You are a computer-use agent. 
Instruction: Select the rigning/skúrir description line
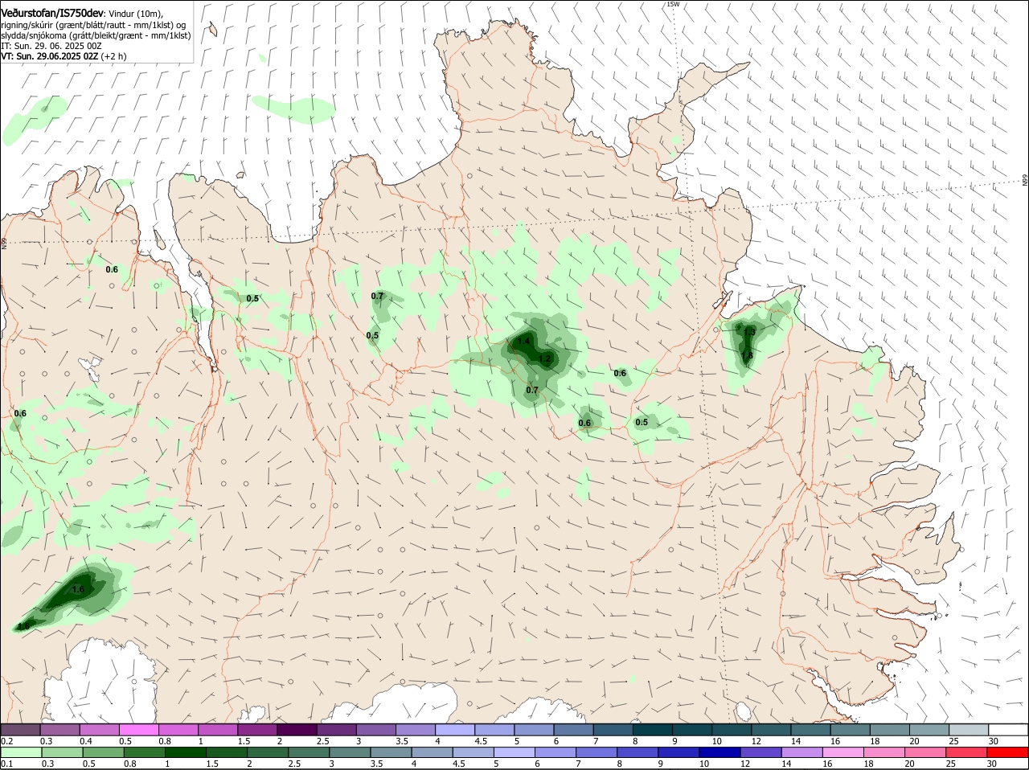pos(92,24)
